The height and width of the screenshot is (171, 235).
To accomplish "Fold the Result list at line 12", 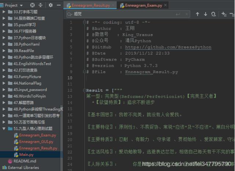I will (x=84, y=90).
